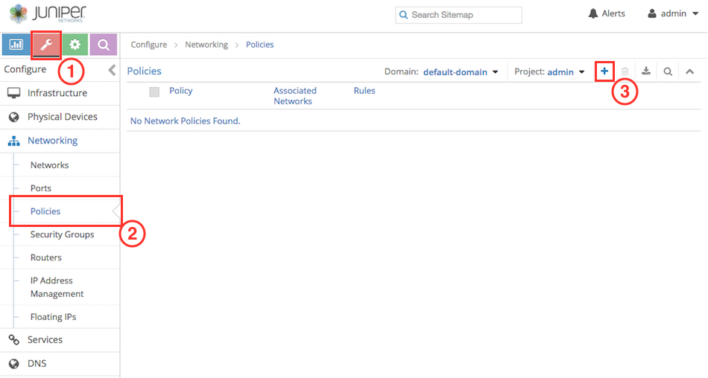This screenshot has height=378, width=708.
Task: Sort by the Rules column header
Action: 364,91
